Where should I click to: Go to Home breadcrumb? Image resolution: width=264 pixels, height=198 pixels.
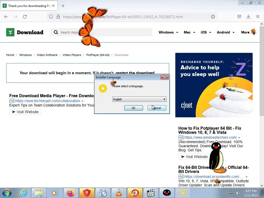pos(10,55)
